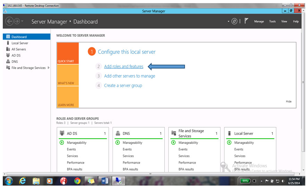The image size is (307, 188).
Task: Click Add other servers to manage
Action: (x=130, y=76)
